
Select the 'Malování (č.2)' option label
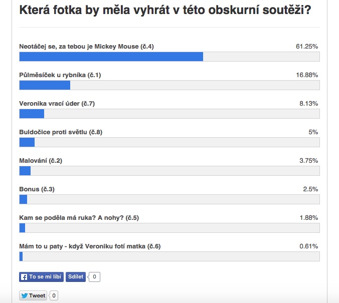point(41,161)
